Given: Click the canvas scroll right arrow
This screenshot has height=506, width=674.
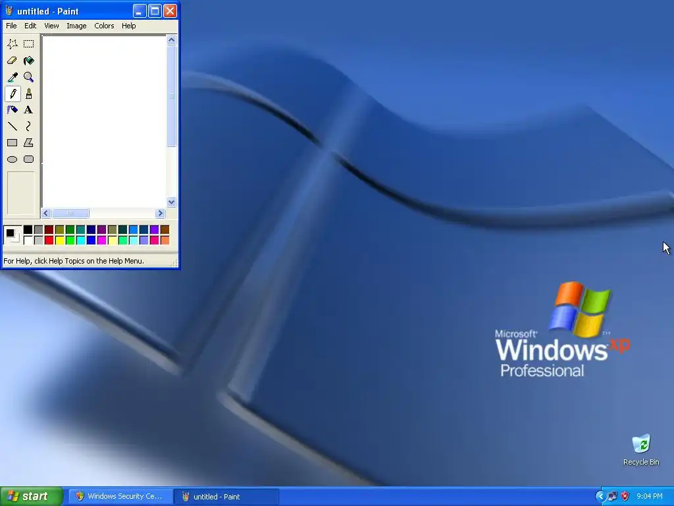Looking at the screenshot, I should tap(161, 213).
